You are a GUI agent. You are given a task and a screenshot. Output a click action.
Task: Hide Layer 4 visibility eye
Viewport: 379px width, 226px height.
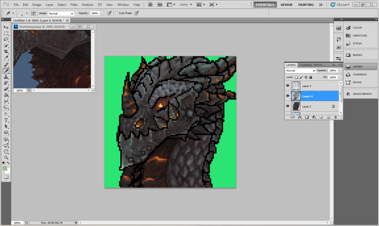point(288,96)
